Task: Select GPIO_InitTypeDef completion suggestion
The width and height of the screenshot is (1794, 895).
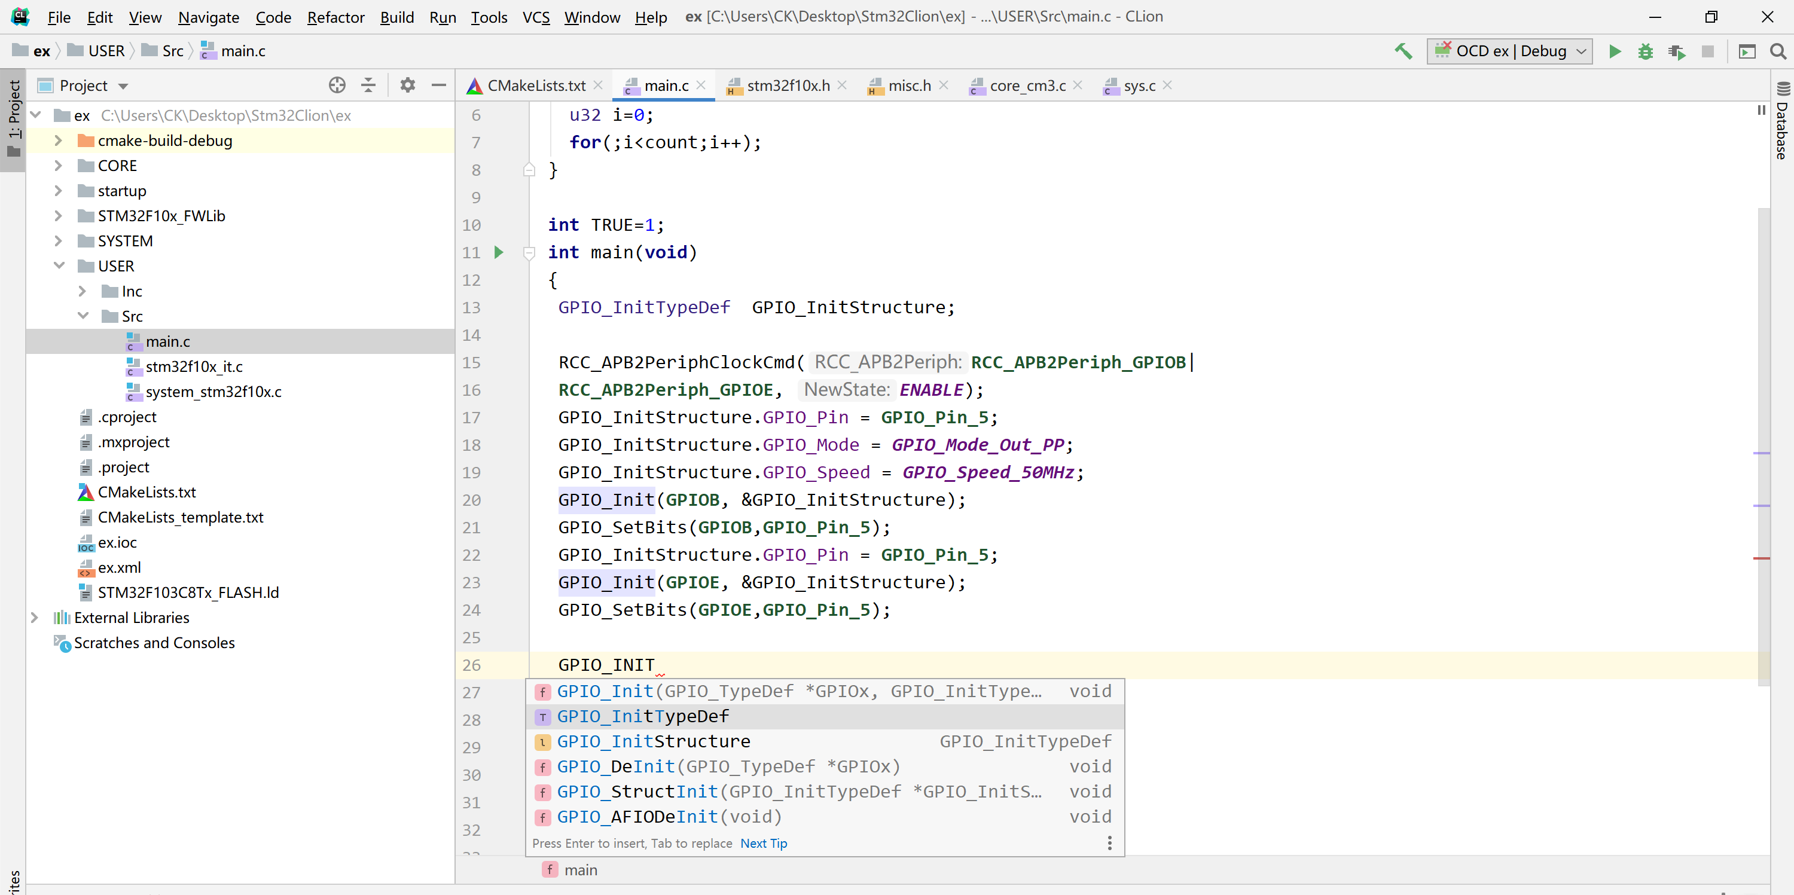Action: pos(825,716)
